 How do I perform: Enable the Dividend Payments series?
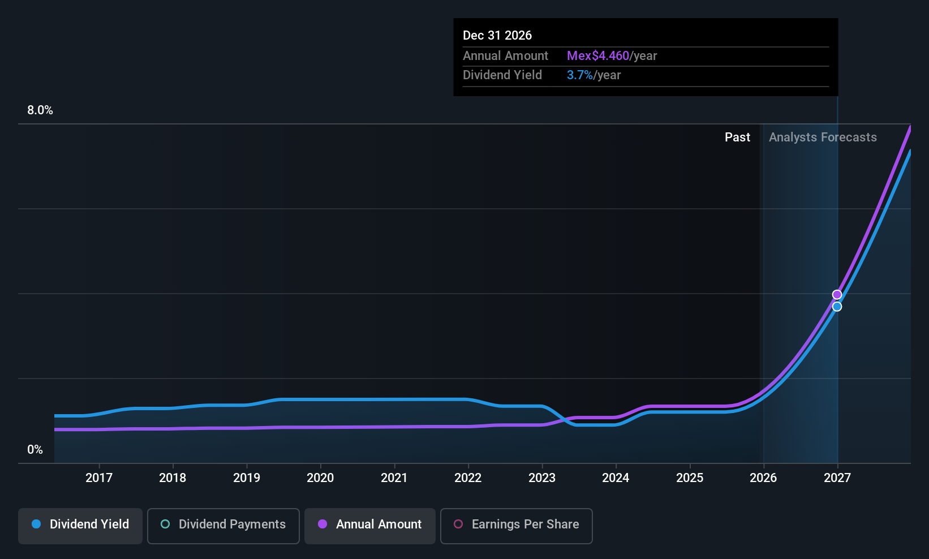[x=223, y=525]
